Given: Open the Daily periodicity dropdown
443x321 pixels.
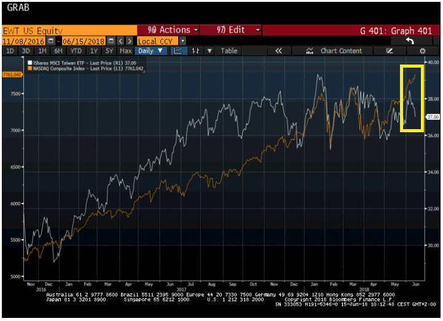Looking at the screenshot, I should click(x=151, y=51).
